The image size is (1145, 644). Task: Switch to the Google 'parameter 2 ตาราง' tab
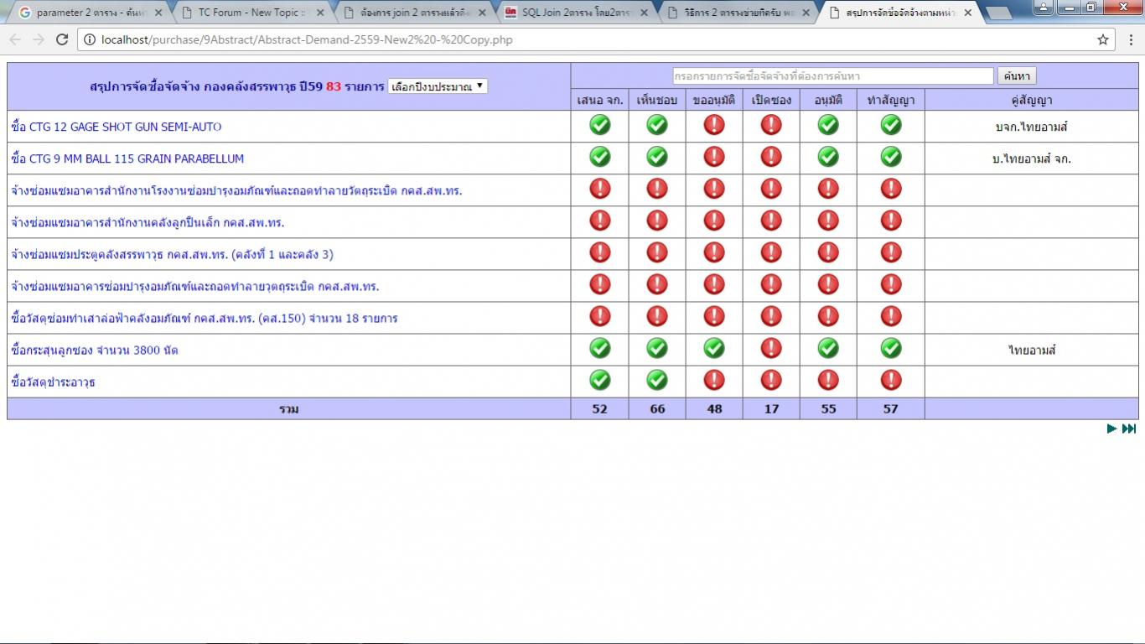tap(89, 13)
